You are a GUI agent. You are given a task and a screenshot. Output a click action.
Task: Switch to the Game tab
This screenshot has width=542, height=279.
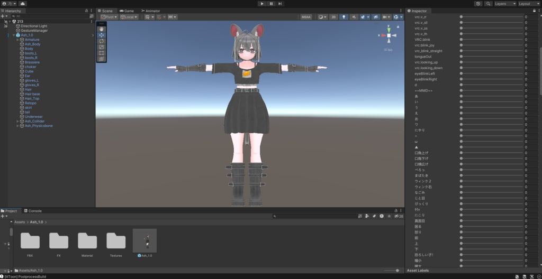pos(127,11)
